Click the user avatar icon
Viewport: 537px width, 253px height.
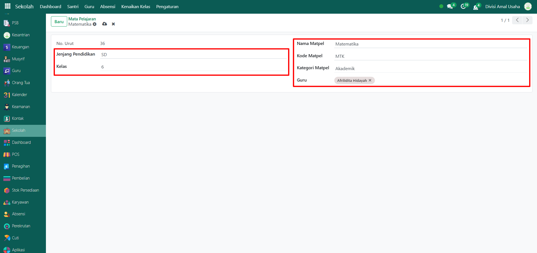tap(528, 6)
